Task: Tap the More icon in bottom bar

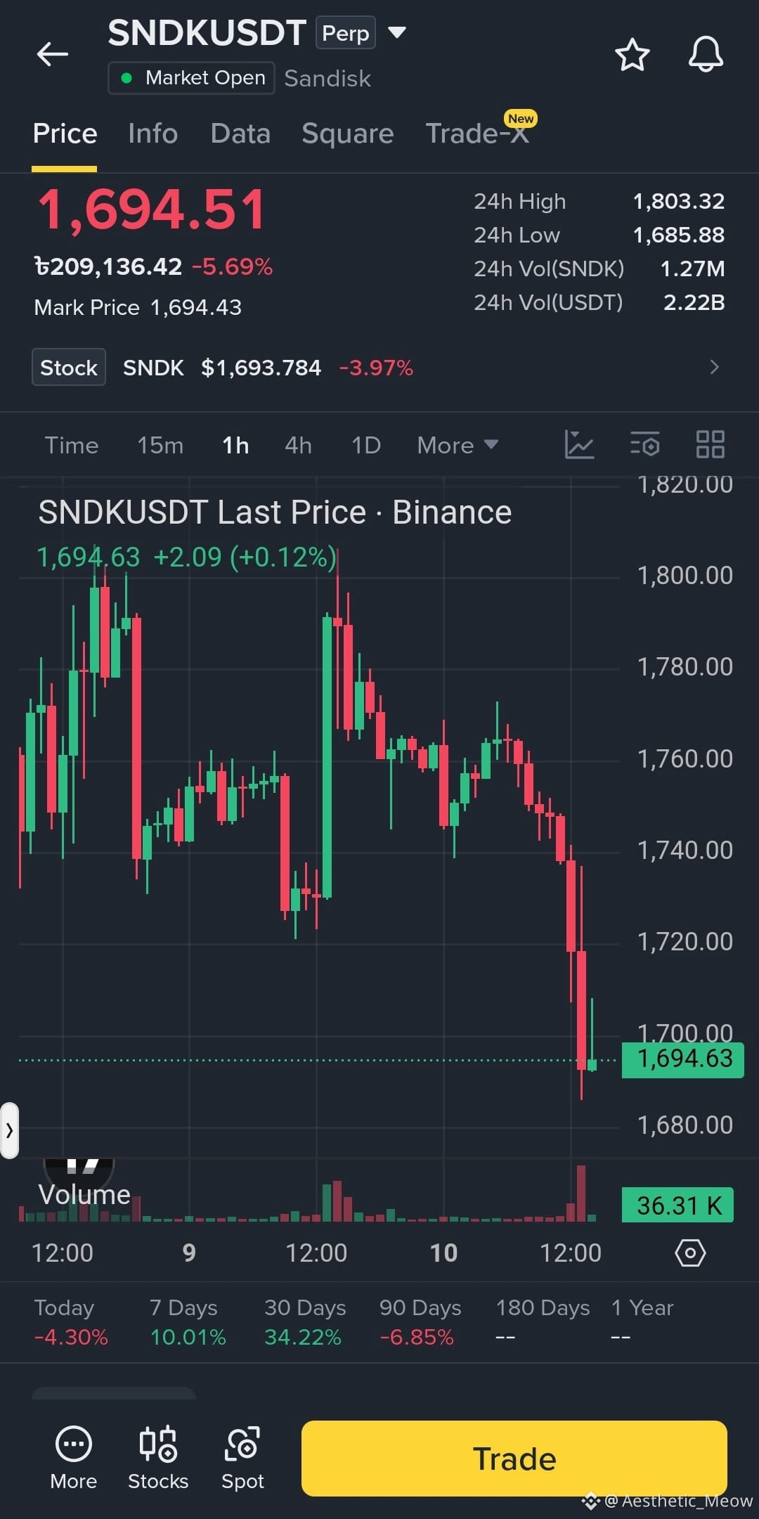Action: coord(74,1457)
